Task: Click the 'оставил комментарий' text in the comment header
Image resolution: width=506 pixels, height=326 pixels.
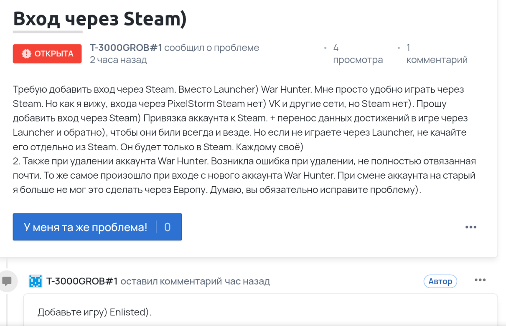Action: pyautogui.click(x=171, y=281)
